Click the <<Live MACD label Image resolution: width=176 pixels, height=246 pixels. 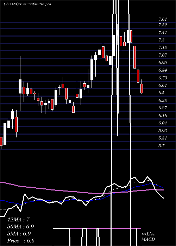point(148,237)
